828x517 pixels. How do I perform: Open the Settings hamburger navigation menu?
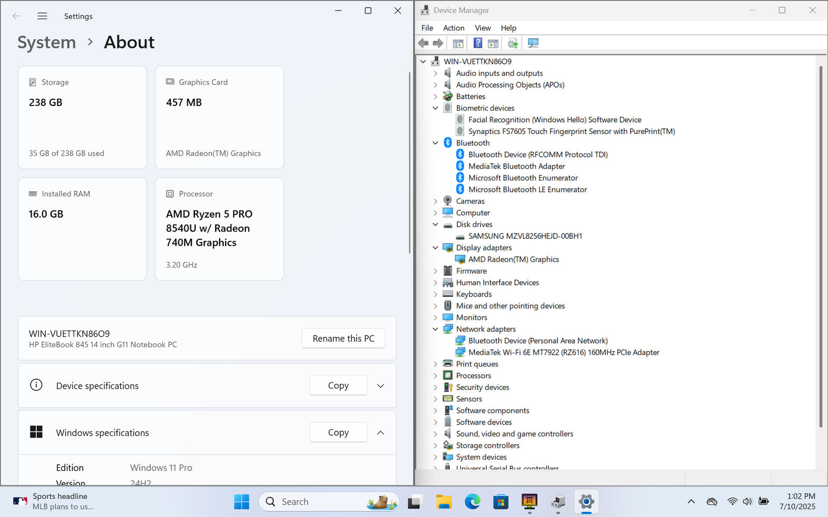(x=42, y=16)
